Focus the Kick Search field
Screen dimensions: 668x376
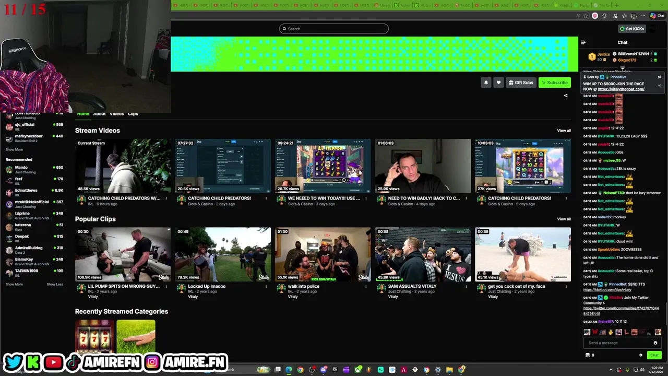click(334, 29)
